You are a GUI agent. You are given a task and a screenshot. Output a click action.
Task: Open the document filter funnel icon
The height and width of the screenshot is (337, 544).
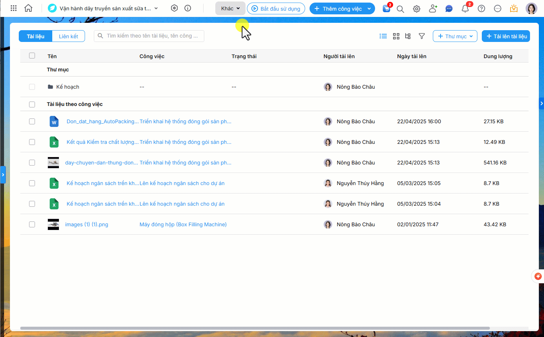[x=422, y=36]
